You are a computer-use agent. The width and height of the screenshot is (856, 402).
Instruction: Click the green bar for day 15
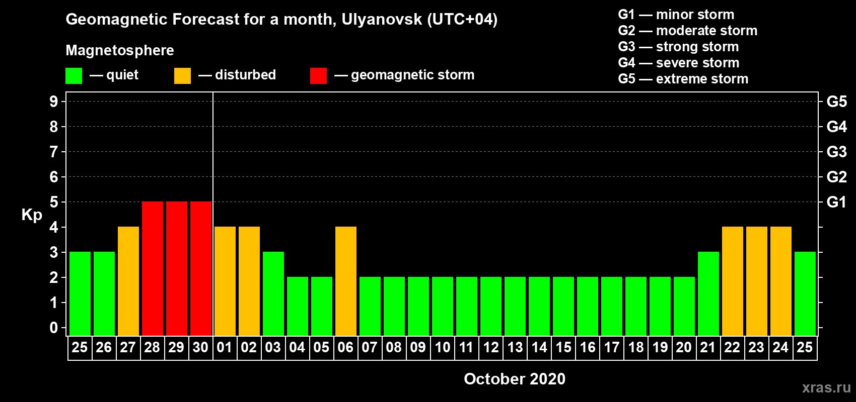tap(563, 306)
